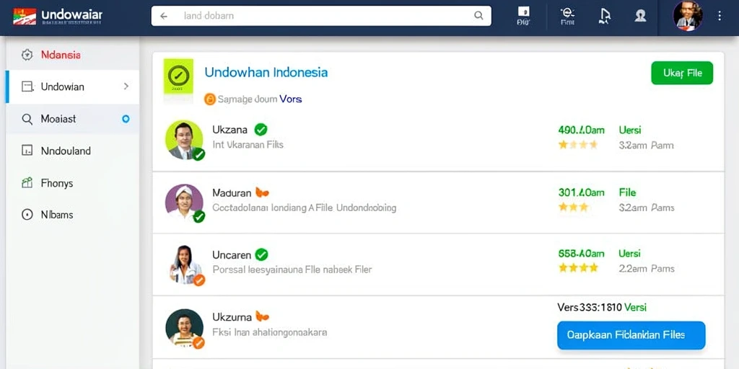
Task: Click the Maduran name
Action: point(232,192)
